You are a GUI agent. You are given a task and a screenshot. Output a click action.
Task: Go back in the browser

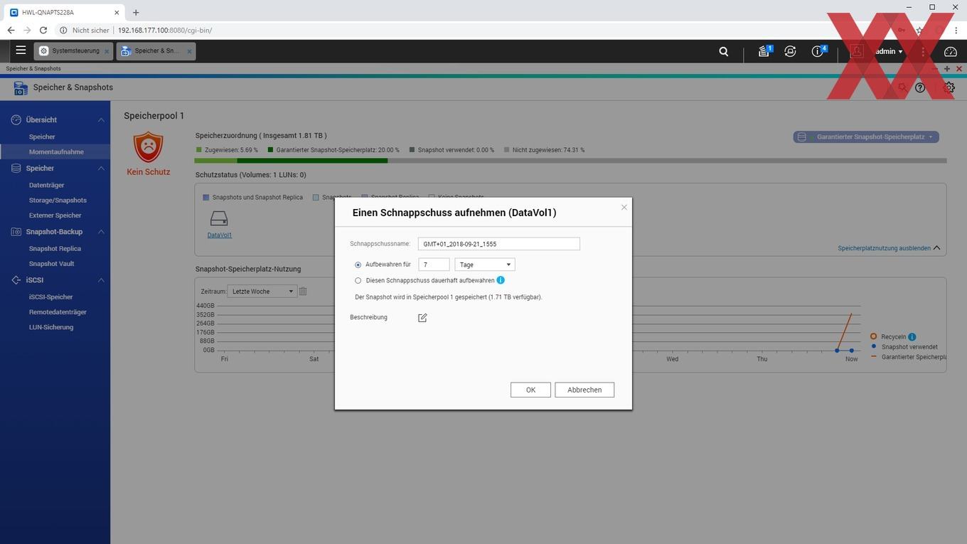point(11,31)
